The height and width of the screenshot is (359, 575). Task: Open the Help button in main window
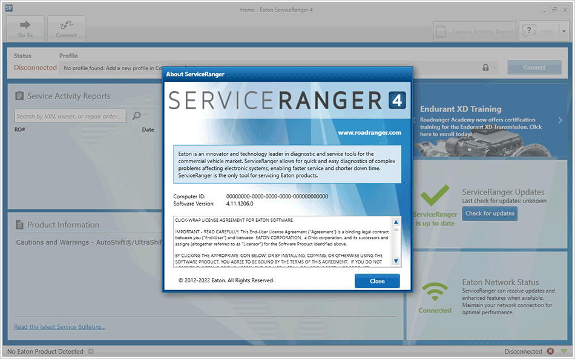[x=539, y=32]
